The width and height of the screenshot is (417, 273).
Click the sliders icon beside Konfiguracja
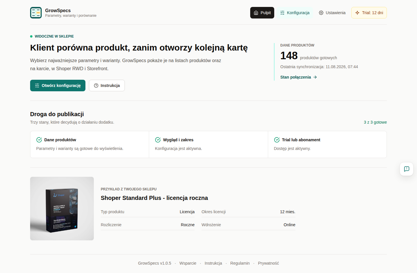click(x=282, y=13)
